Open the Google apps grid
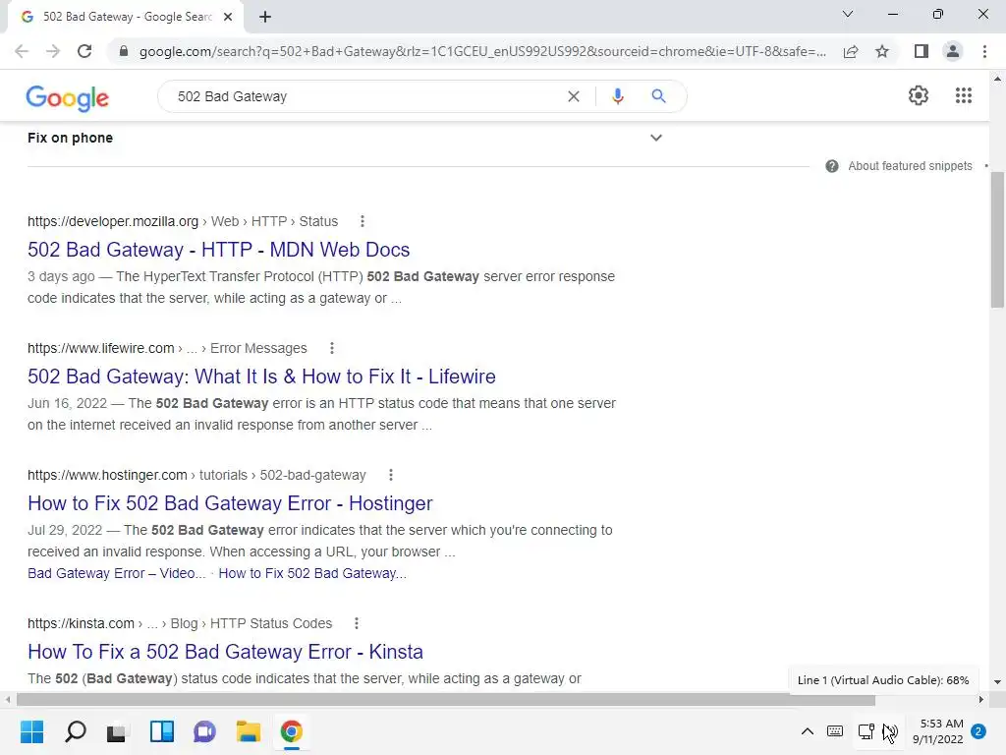Viewport: 1006px width, 755px height. [x=964, y=95]
